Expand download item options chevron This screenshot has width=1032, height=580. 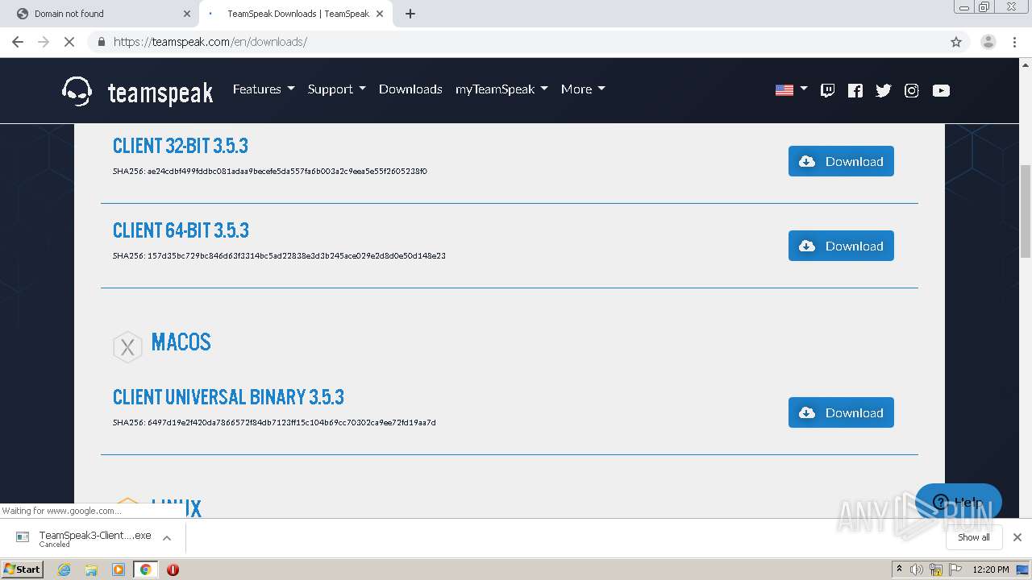tap(167, 538)
